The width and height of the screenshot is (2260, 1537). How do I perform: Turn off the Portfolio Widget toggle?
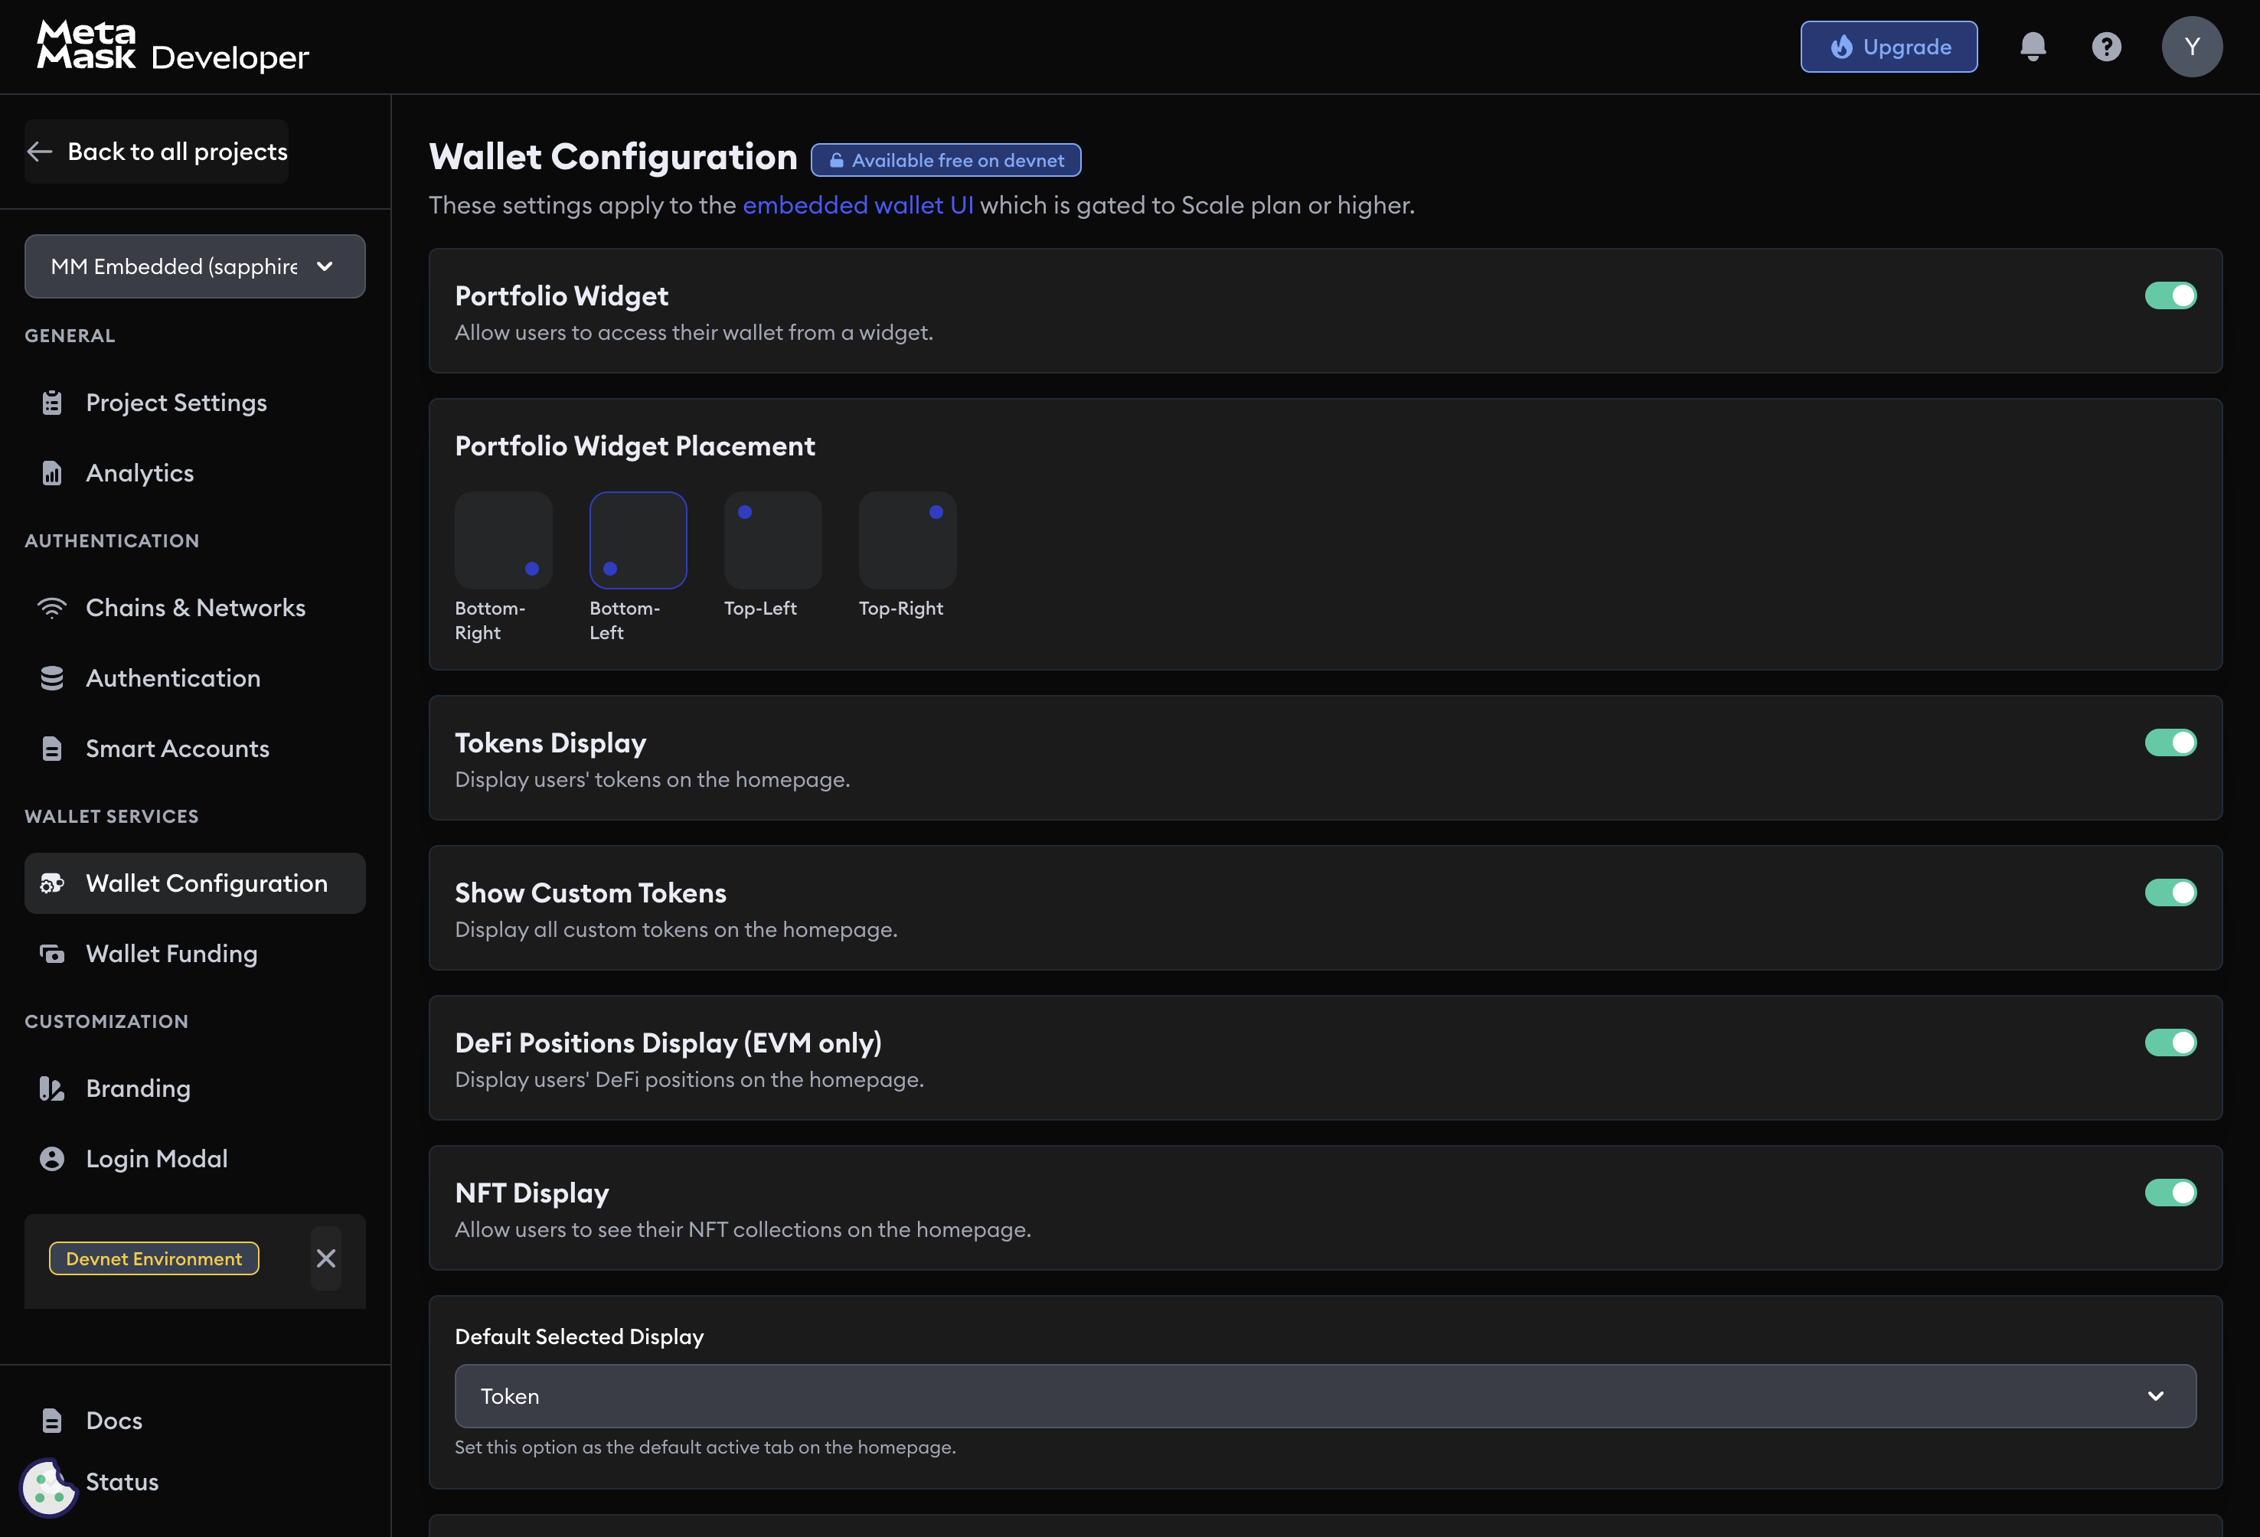2170,295
